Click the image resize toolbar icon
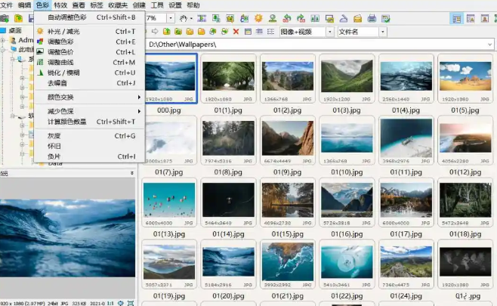This screenshot has width=497, height=306. 216,18
